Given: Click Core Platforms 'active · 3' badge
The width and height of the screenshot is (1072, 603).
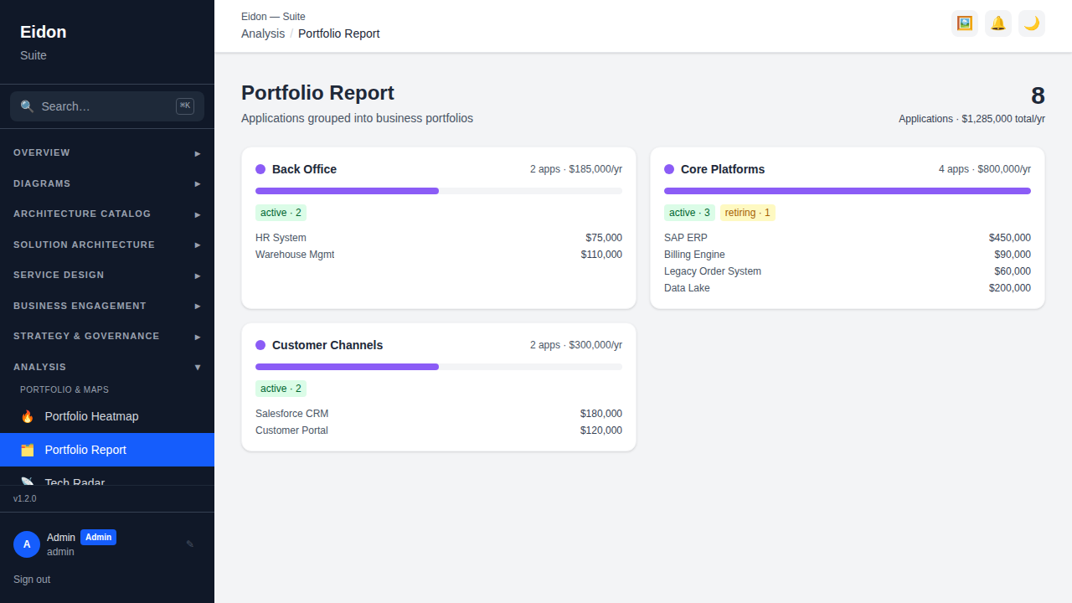Looking at the screenshot, I should [x=689, y=213].
